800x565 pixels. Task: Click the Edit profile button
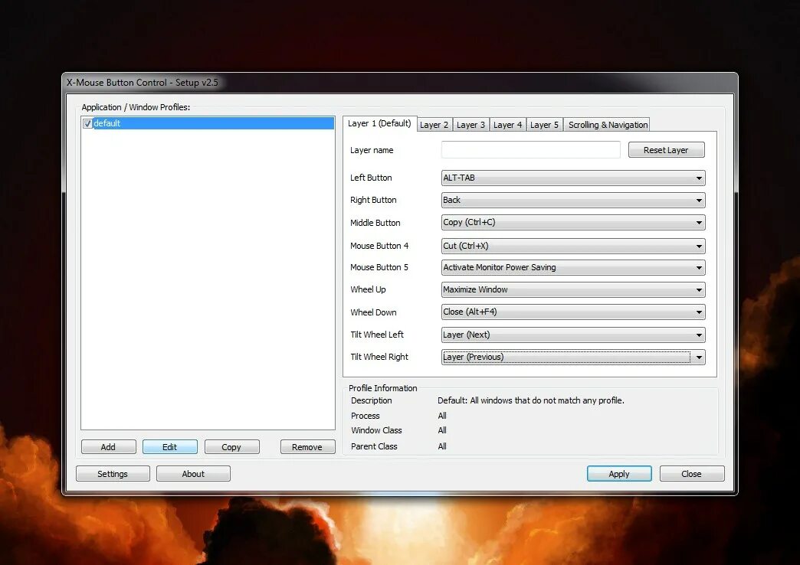click(170, 446)
